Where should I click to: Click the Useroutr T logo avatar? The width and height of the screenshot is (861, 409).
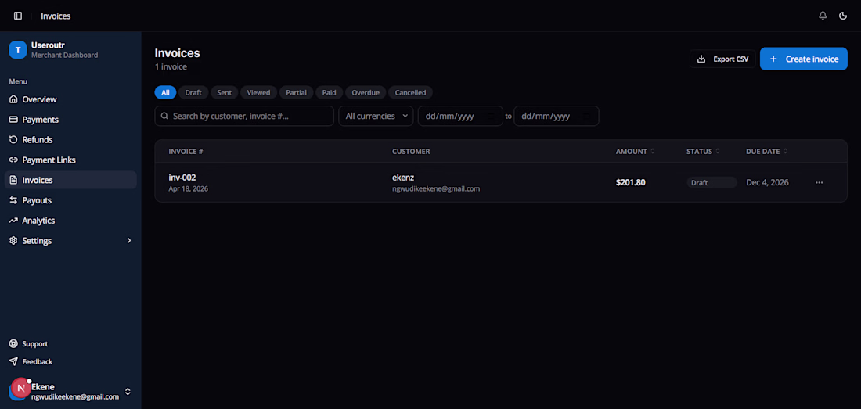(17, 50)
